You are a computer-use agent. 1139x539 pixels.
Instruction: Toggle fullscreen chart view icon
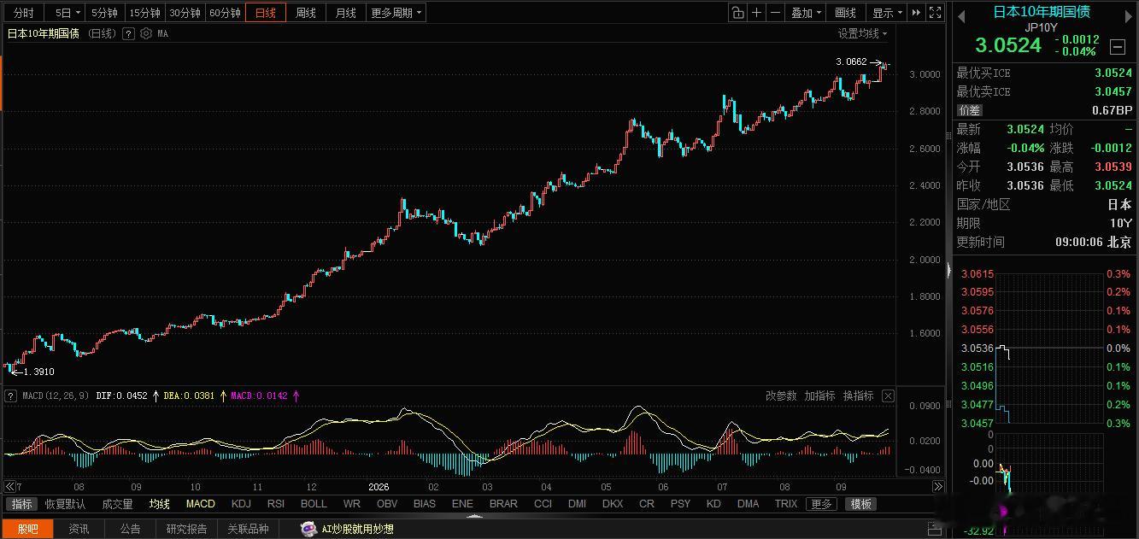936,13
